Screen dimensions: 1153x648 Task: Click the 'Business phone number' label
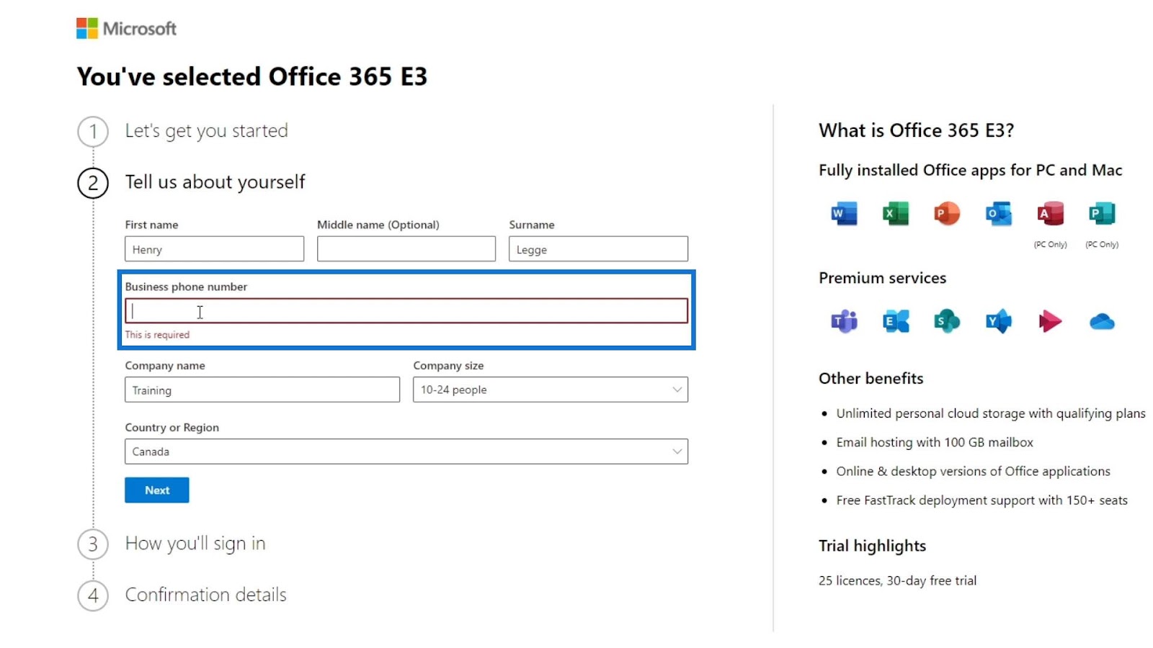186,287
